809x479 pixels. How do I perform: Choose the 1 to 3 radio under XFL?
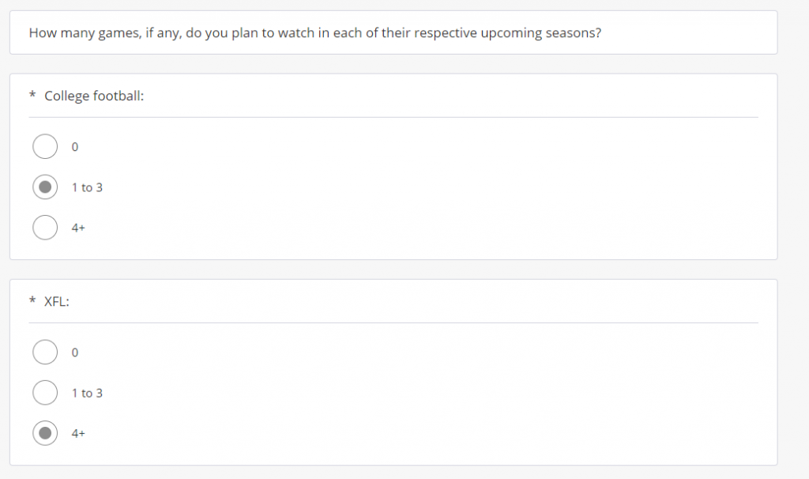pyautogui.click(x=45, y=393)
